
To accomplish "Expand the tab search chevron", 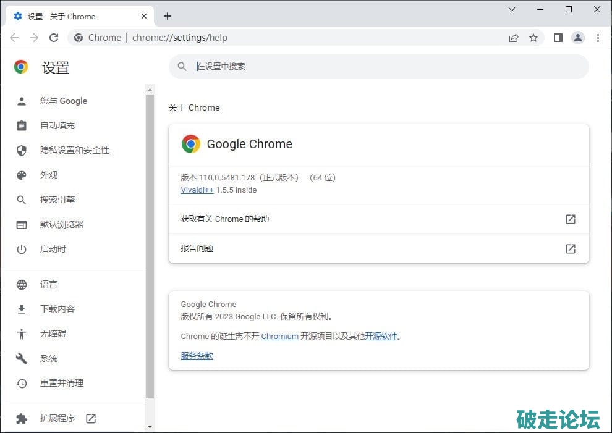I will point(512,9).
